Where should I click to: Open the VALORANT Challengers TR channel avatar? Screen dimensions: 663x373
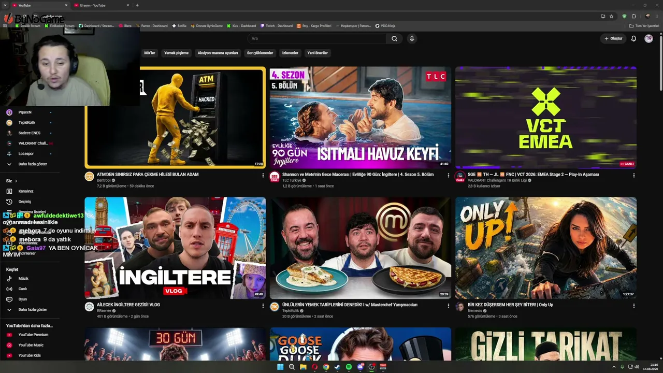pos(459,177)
